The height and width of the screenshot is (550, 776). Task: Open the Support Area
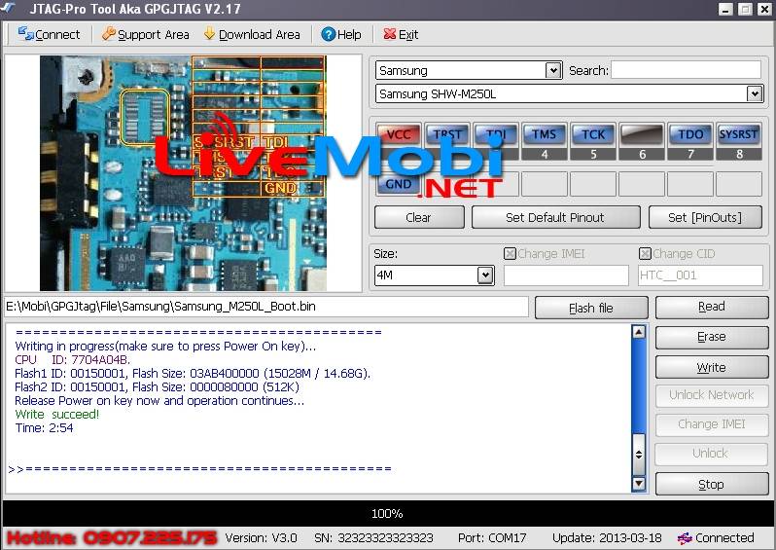click(146, 35)
